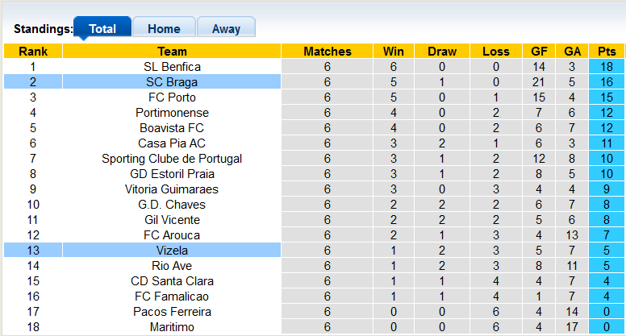
Task: Select the Away standings tab
Action: coord(226,29)
